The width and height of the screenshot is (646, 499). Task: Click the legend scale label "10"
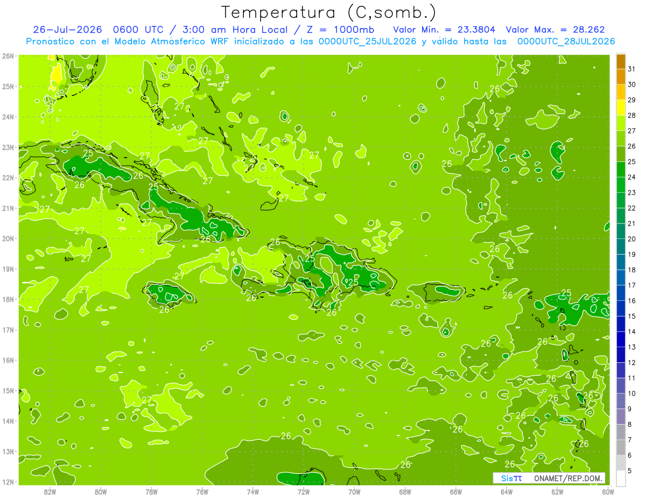tap(632, 393)
